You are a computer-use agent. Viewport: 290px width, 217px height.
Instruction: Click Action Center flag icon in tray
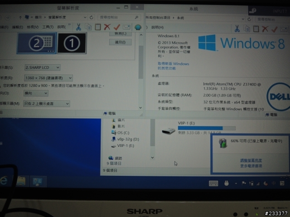click(244, 183)
